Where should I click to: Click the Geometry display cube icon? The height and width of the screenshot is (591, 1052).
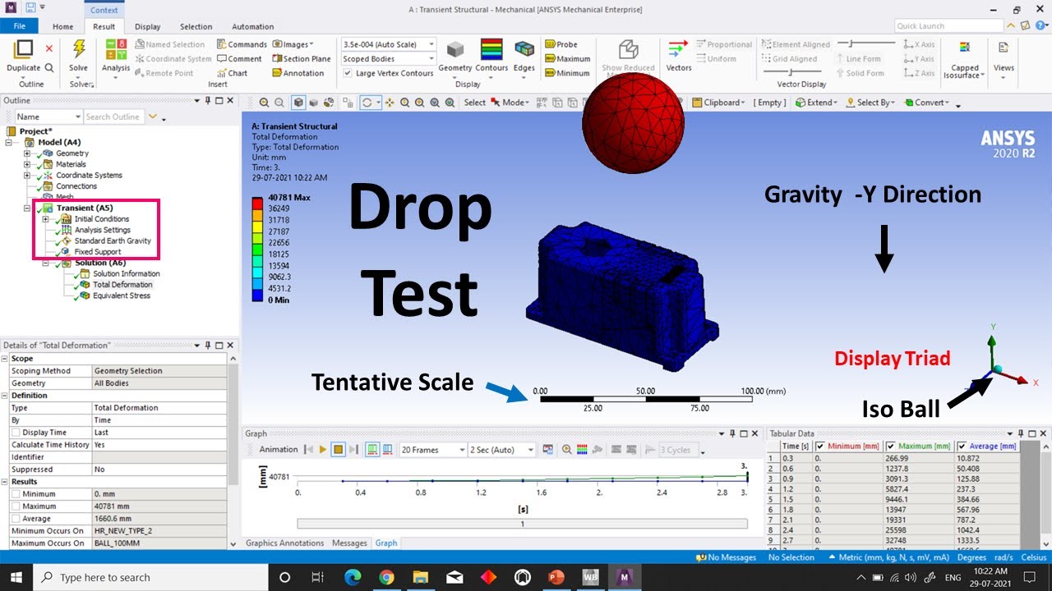tap(454, 49)
